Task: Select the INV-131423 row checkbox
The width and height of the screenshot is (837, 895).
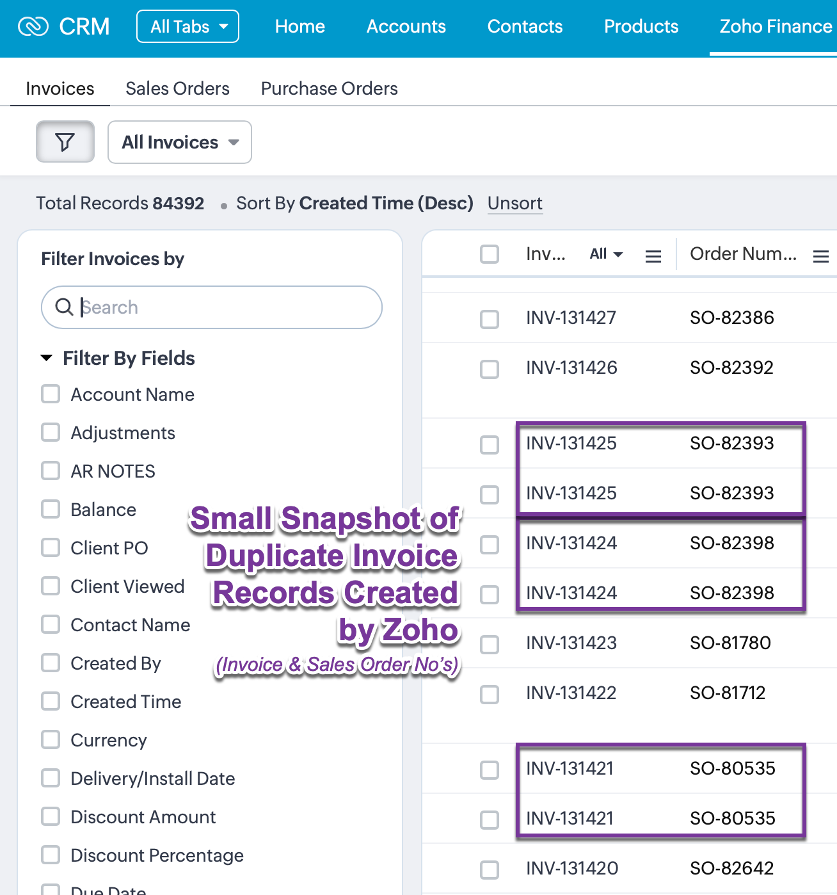Action: [x=490, y=645]
